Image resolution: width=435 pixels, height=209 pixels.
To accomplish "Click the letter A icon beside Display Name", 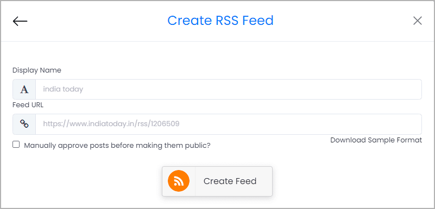I will [x=24, y=89].
